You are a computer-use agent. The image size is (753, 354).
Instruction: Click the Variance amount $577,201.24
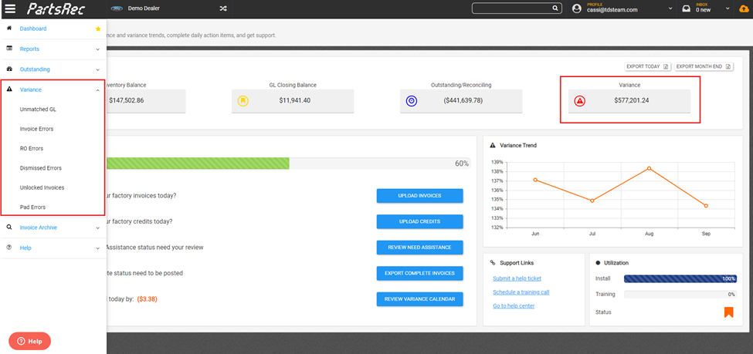(x=632, y=101)
